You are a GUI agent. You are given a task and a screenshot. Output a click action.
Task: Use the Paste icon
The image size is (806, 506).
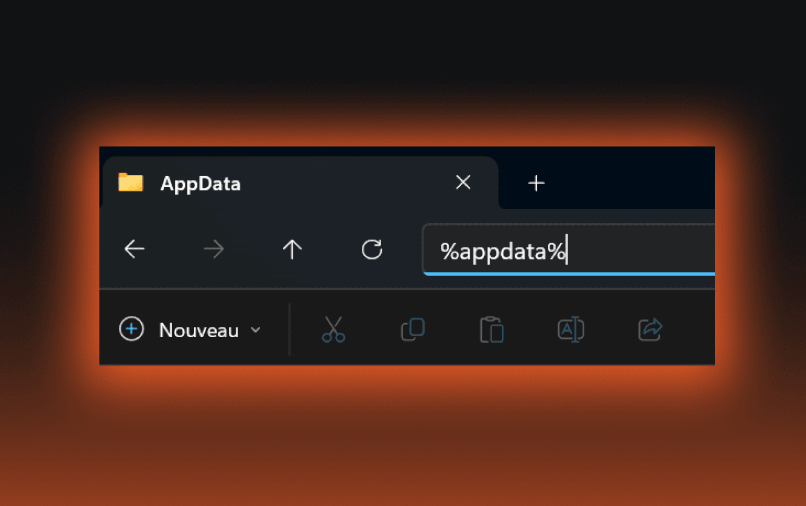[491, 329]
